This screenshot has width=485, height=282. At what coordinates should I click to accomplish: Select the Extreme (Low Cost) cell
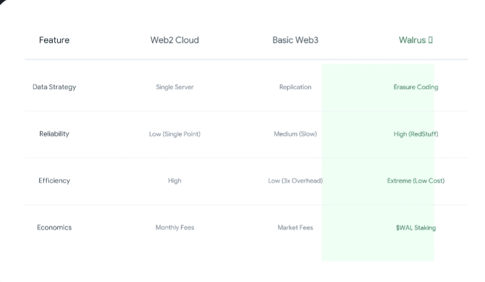[x=416, y=181]
